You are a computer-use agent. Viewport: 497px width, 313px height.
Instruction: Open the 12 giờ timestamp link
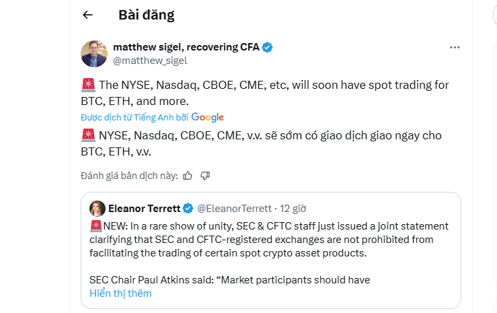tap(293, 208)
